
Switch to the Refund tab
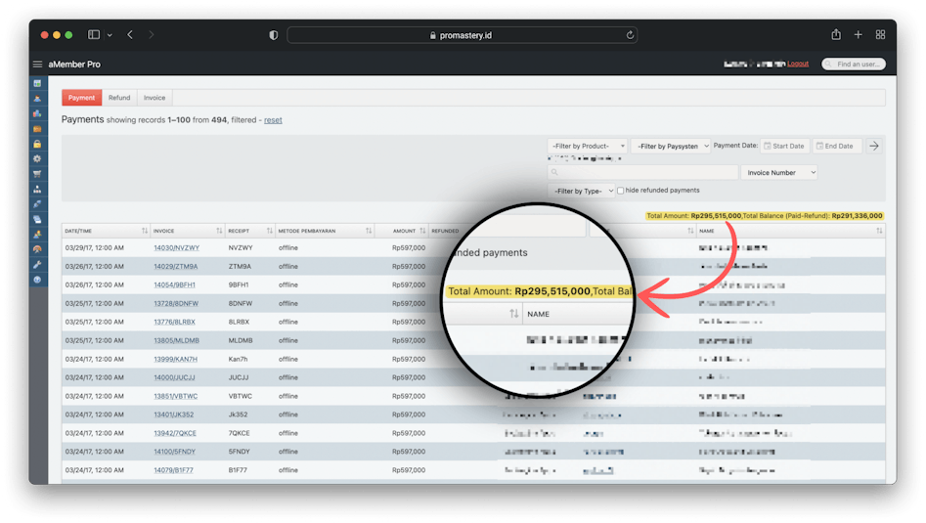tap(119, 98)
